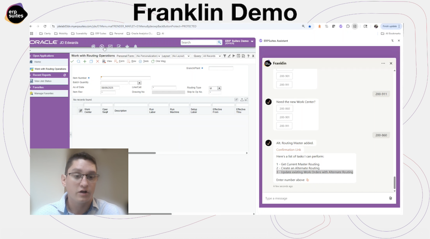
Task: Click the run query arrow icon
Action: tap(234, 56)
